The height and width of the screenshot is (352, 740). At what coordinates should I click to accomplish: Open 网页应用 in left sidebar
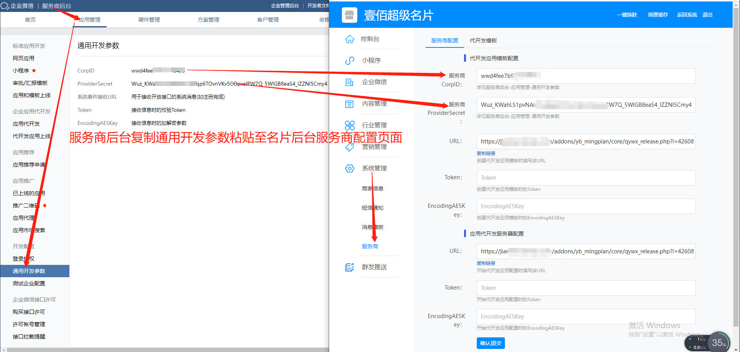pos(24,58)
